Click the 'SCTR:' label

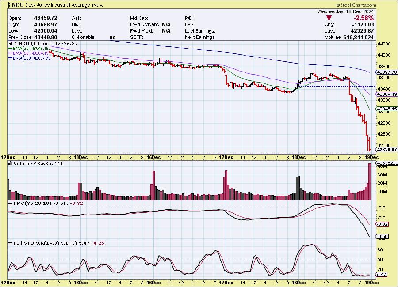click(x=137, y=37)
